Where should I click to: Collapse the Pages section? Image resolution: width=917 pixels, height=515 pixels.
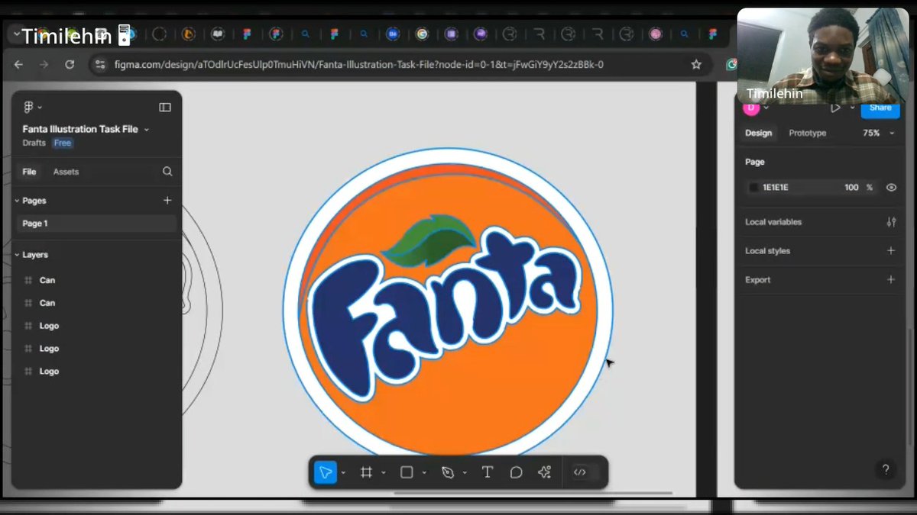pyautogui.click(x=17, y=201)
